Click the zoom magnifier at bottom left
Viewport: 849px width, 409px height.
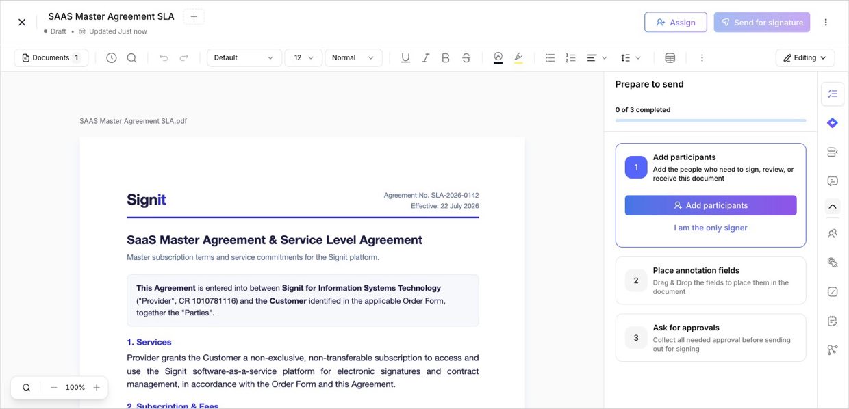[x=27, y=388]
